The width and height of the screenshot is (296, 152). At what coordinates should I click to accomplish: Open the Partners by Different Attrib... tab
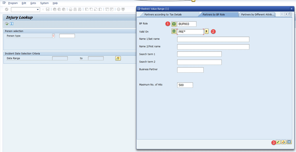click(257, 15)
